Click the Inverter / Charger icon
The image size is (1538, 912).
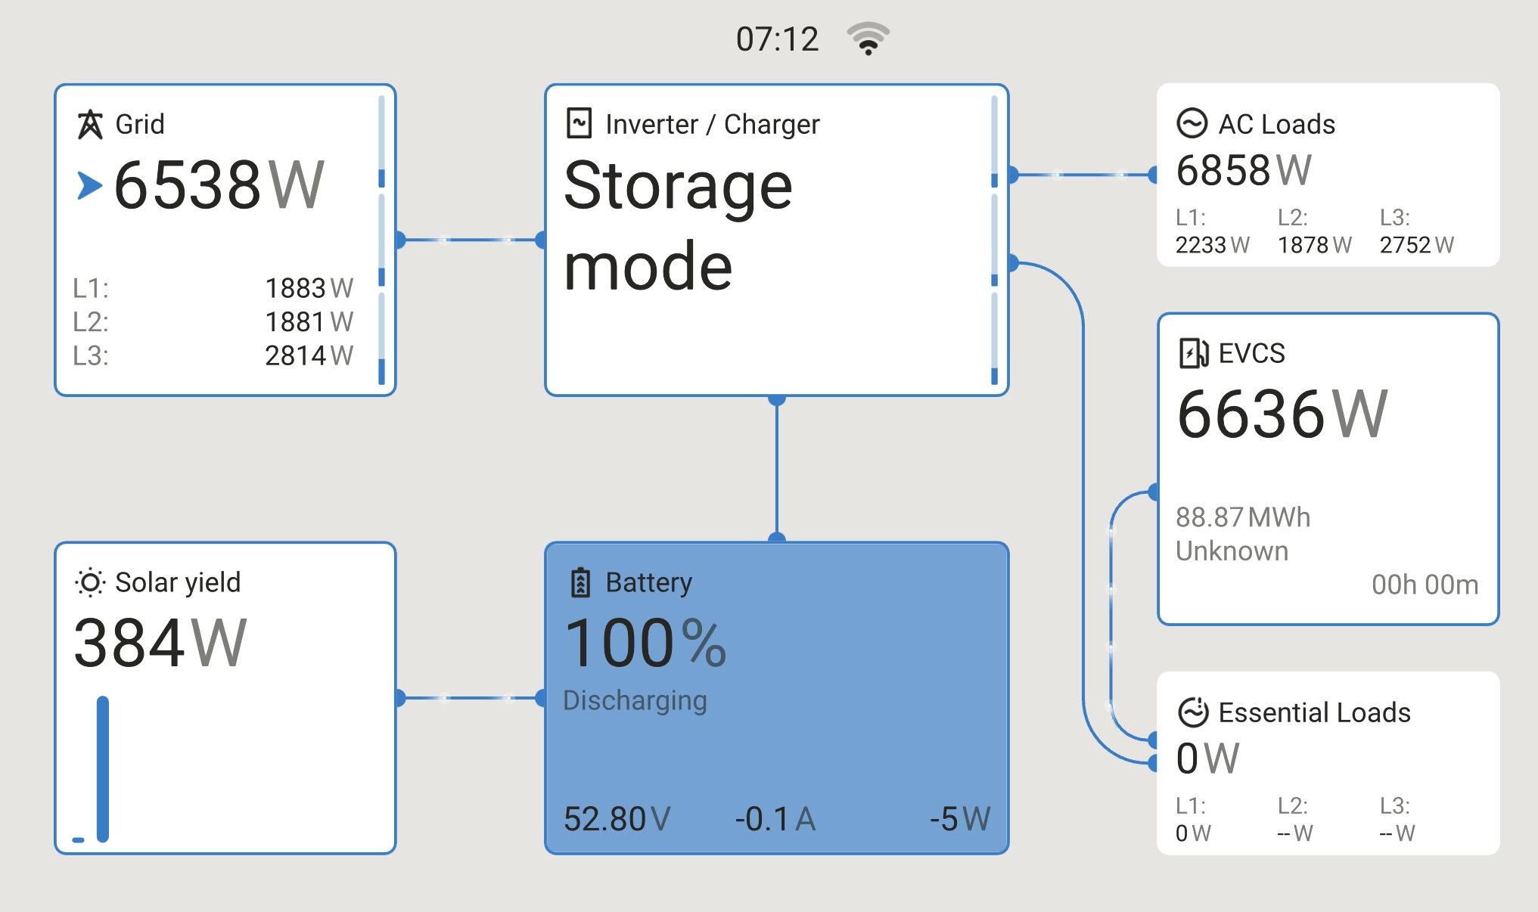[x=579, y=123]
